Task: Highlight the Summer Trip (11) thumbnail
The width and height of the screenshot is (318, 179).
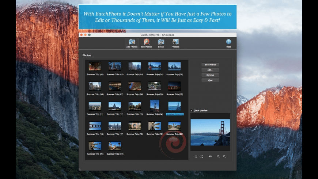Action: click(95, 106)
